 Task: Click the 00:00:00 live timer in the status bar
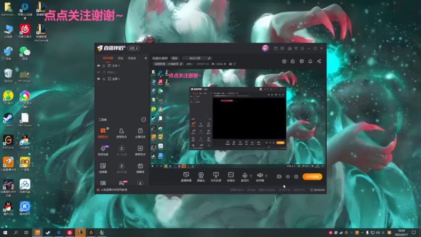[x=317, y=190]
